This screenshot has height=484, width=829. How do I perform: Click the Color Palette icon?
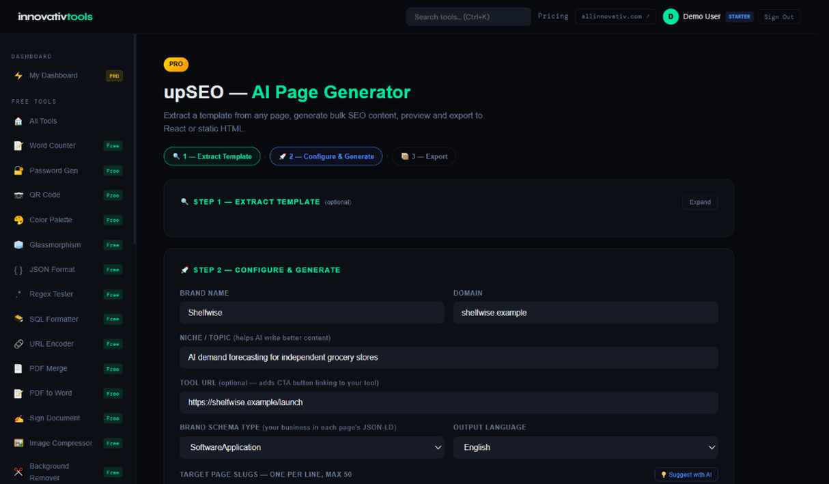(x=18, y=220)
